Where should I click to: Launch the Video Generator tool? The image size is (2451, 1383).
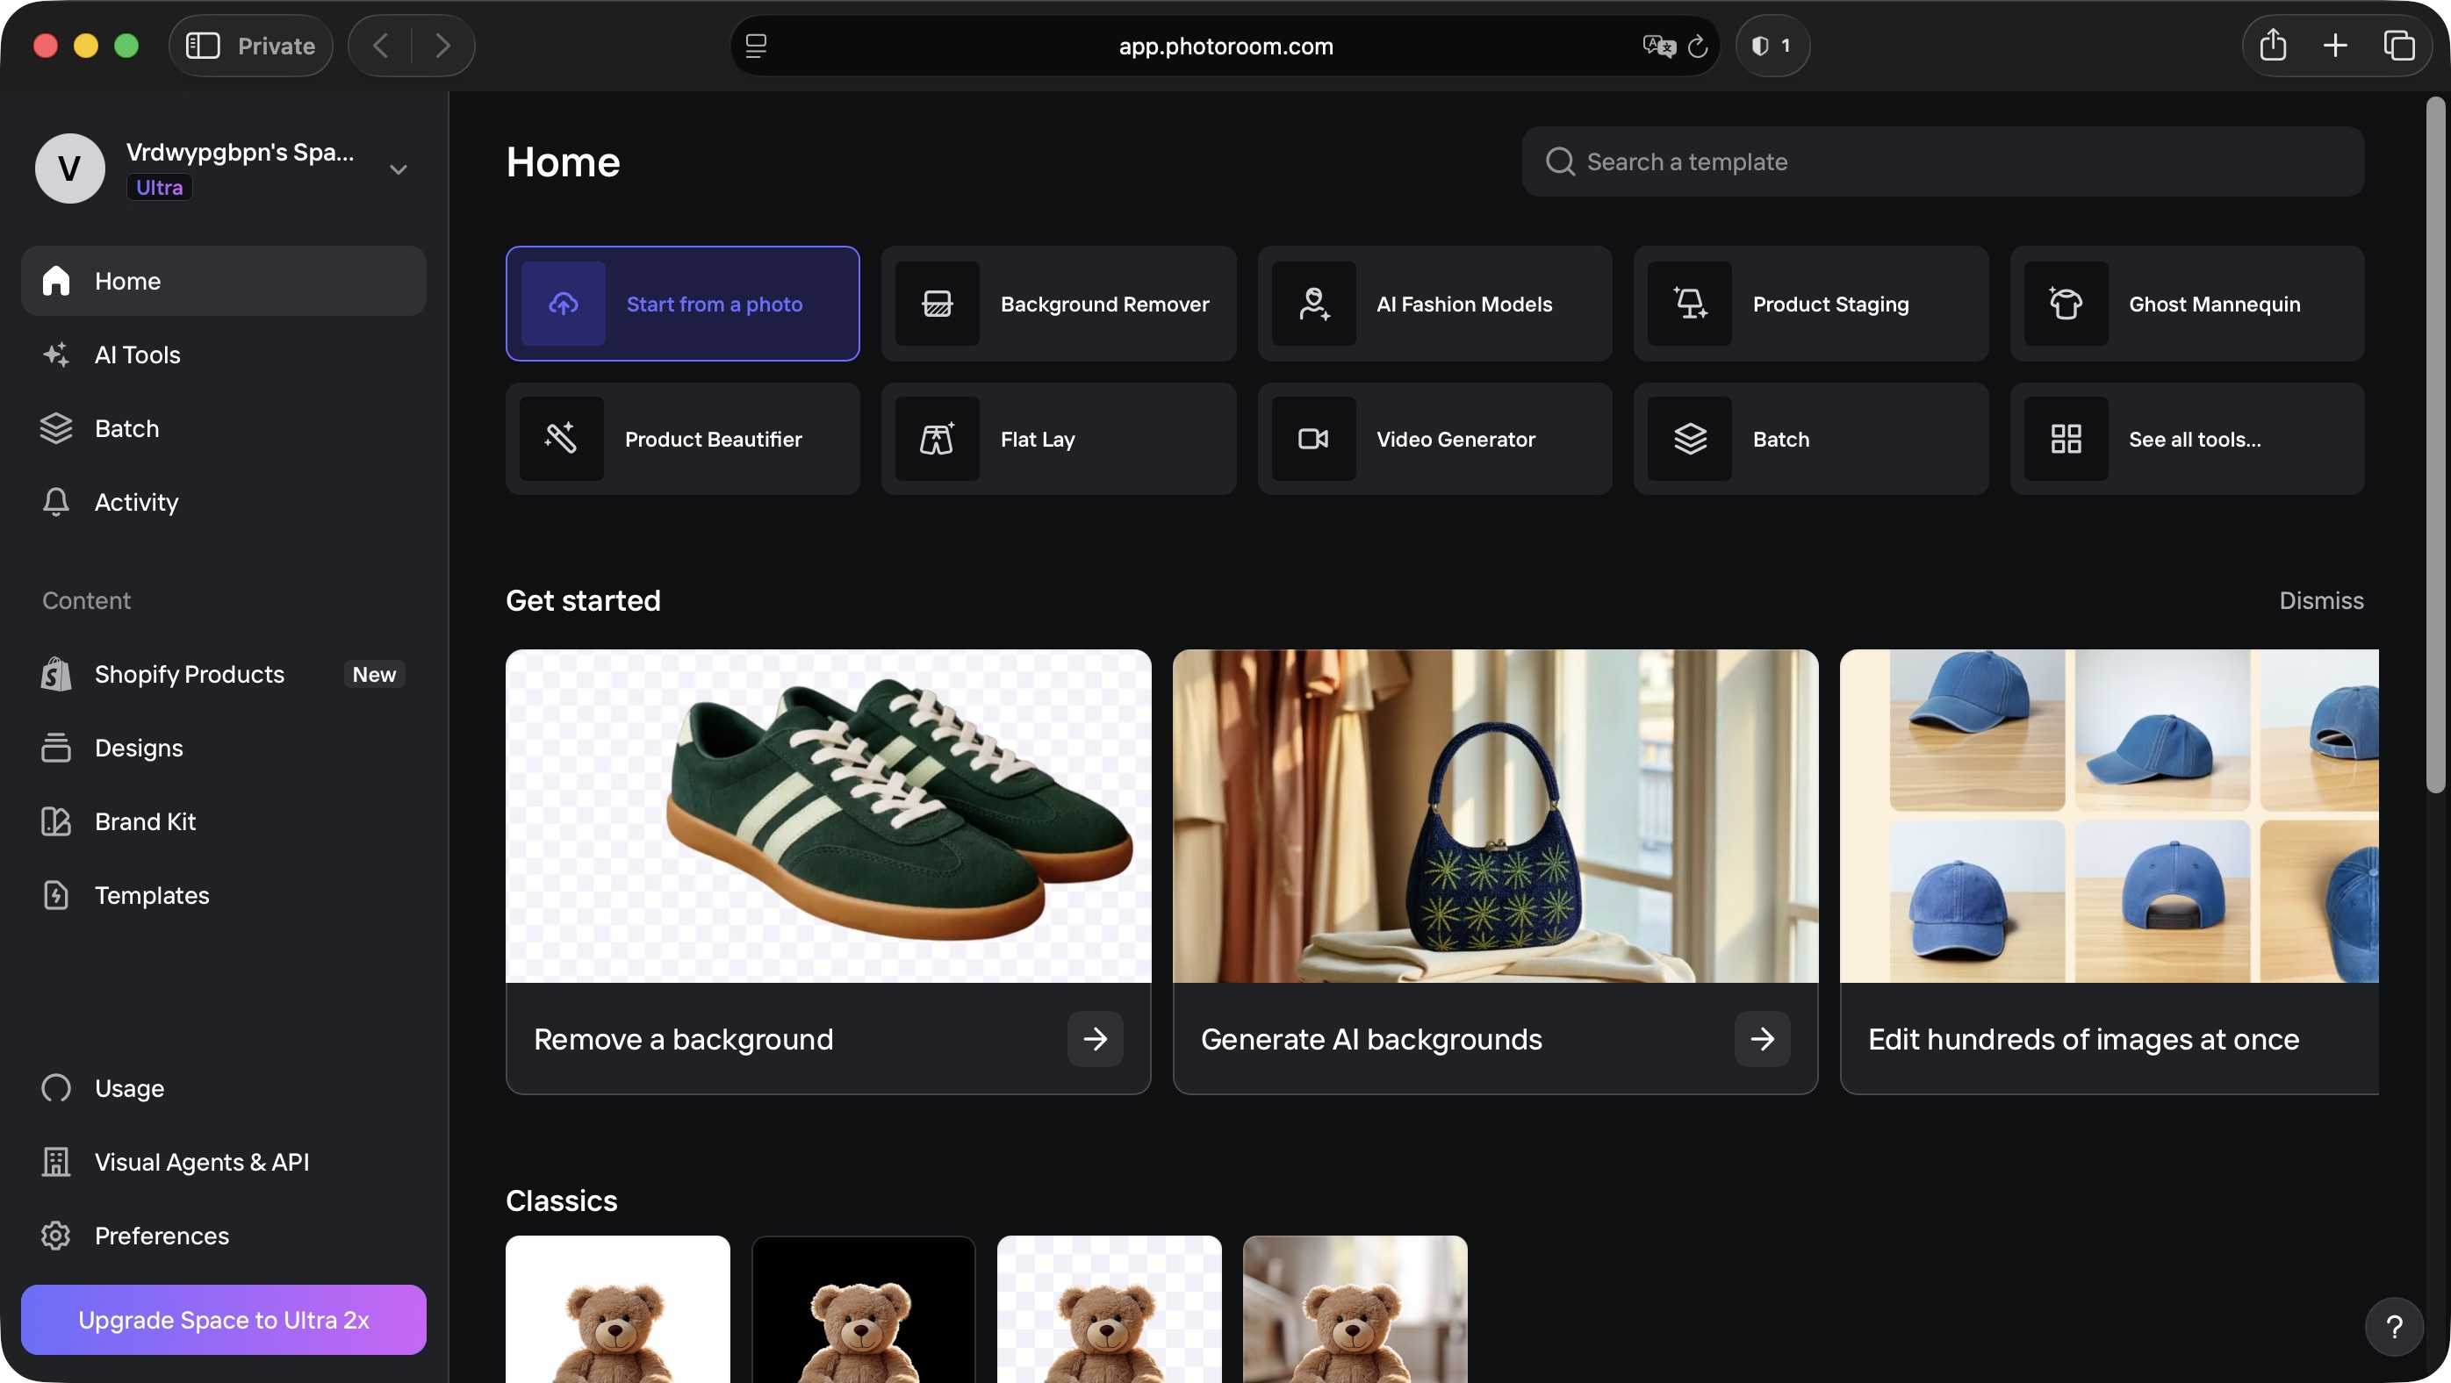coord(1434,439)
